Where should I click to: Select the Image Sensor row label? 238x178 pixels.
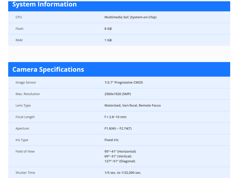coord(26,82)
